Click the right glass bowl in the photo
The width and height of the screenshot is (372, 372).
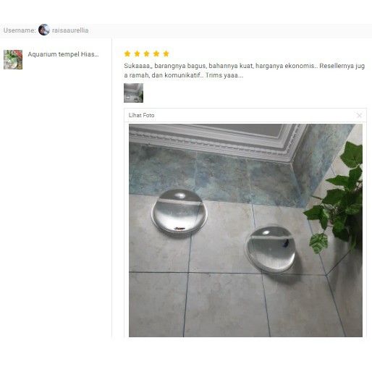271,249
